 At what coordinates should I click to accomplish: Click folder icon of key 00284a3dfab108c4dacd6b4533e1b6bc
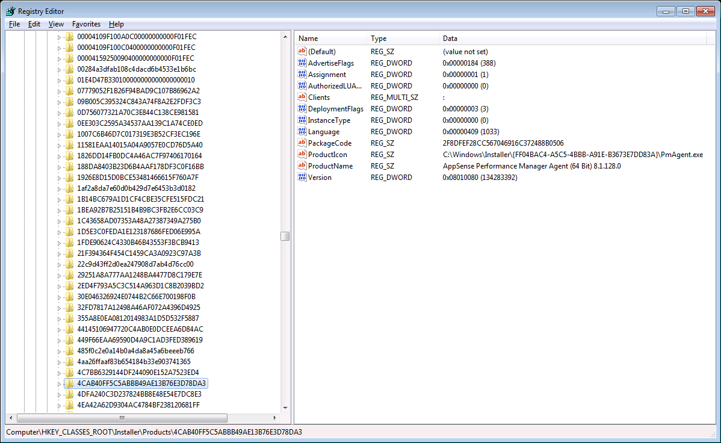coord(69,69)
